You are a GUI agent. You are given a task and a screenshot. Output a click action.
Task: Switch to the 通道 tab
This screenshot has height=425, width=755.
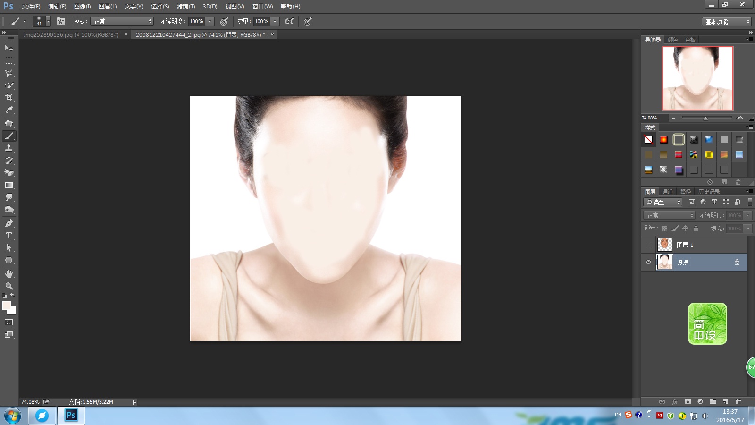pos(668,192)
